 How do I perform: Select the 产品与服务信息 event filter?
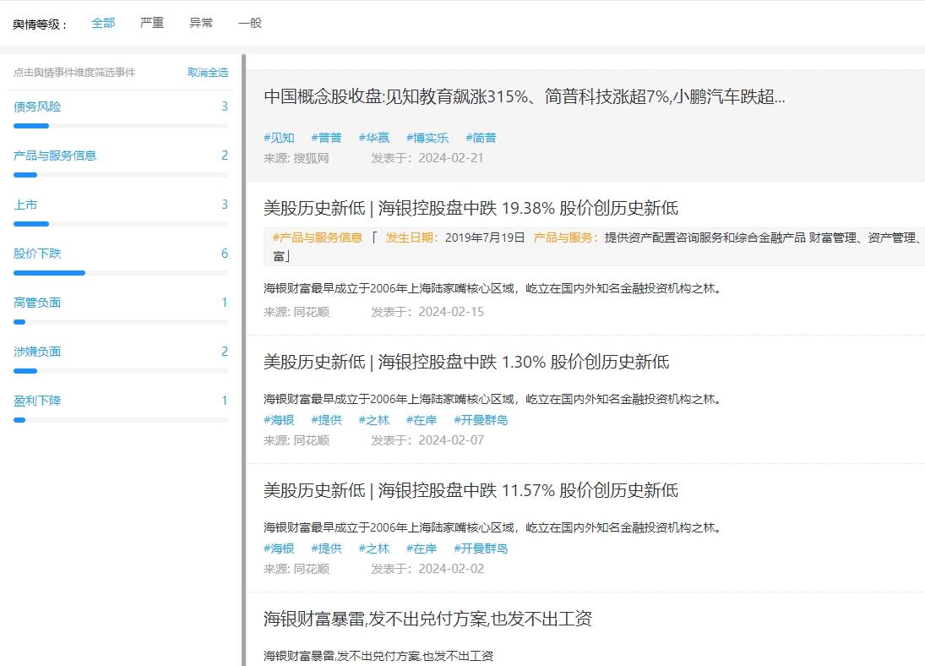pos(55,156)
